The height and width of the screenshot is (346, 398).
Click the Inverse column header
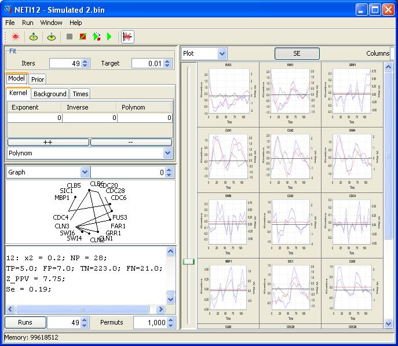pyautogui.click(x=89, y=107)
